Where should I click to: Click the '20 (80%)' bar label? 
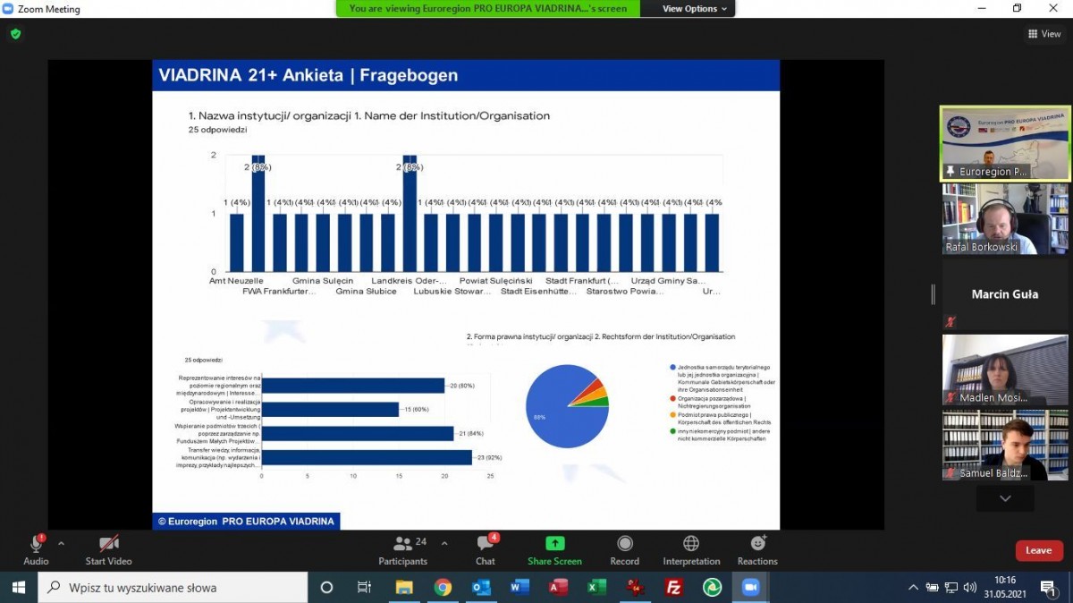coord(460,386)
